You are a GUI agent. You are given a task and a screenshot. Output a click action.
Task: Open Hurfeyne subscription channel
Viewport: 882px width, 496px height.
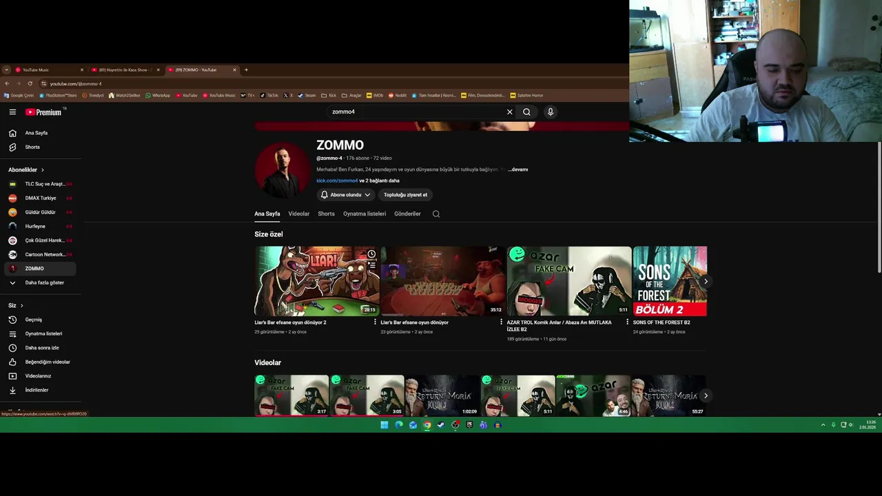(x=40, y=226)
